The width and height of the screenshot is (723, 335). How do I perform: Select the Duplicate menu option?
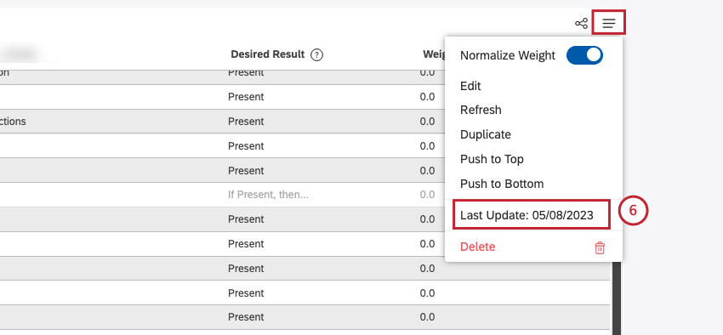coord(486,134)
